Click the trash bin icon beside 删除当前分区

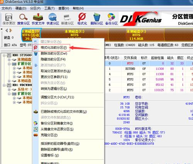[x=36, y=53]
